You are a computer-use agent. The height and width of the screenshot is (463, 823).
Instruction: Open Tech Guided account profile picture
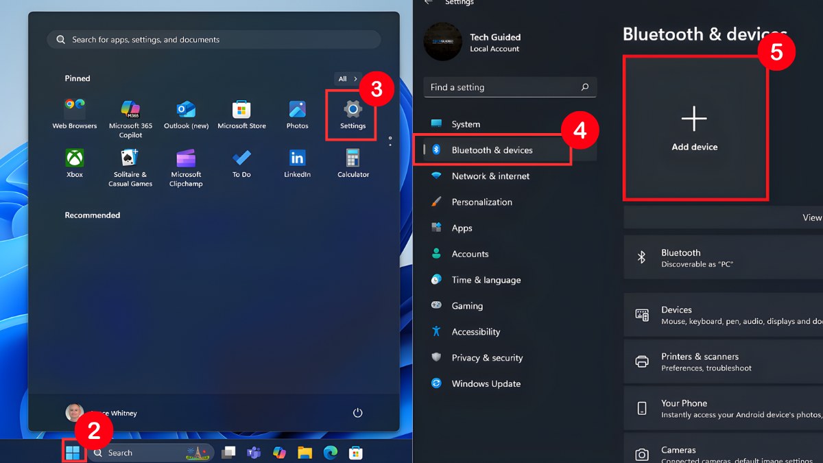tap(443, 42)
